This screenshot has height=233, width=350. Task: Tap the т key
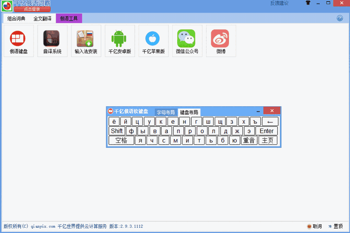[x=199, y=140]
